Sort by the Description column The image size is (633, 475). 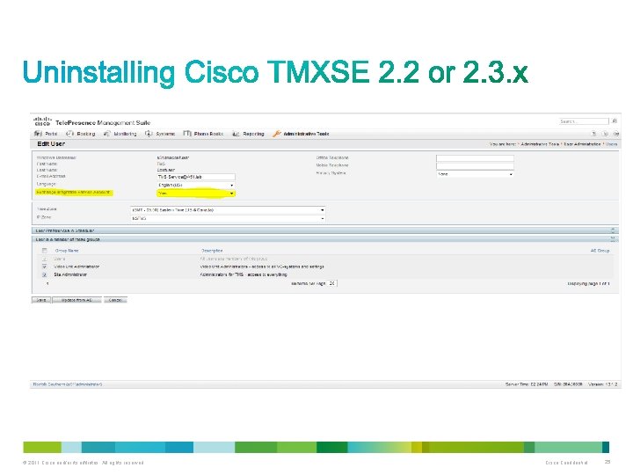[x=212, y=251]
